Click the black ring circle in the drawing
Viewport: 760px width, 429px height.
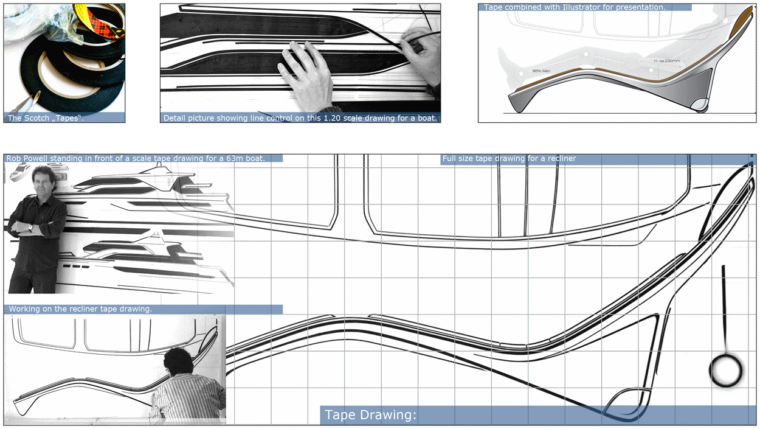click(726, 371)
